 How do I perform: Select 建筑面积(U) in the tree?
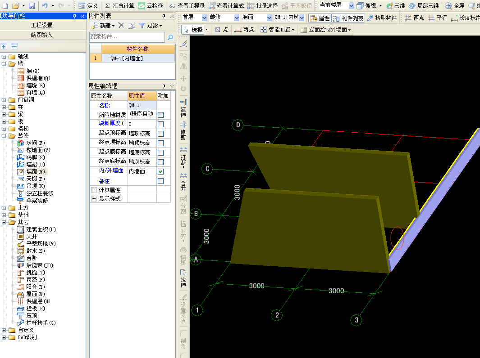(x=37, y=229)
